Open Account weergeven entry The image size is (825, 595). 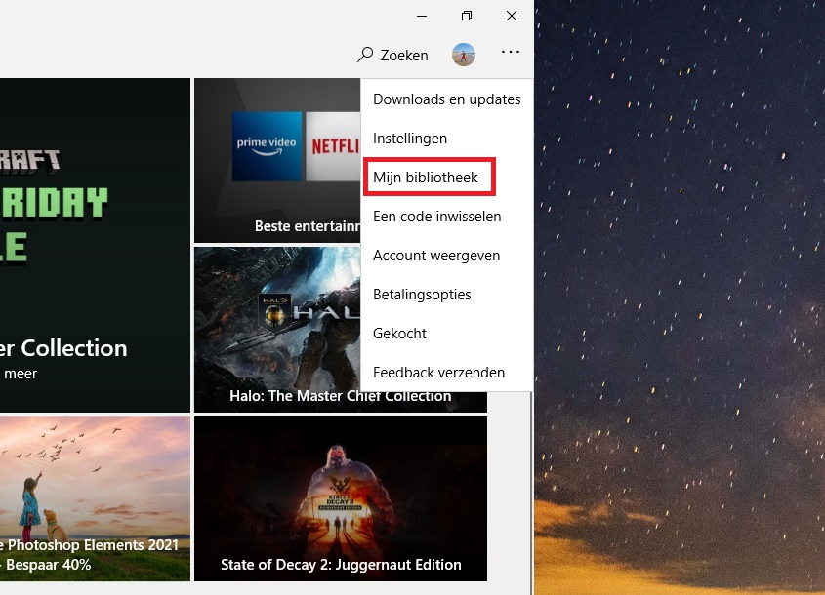447,256
